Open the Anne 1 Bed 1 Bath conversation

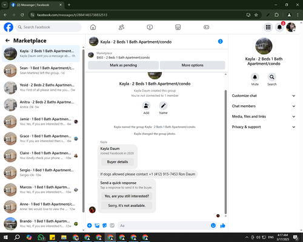click(41, 207)
